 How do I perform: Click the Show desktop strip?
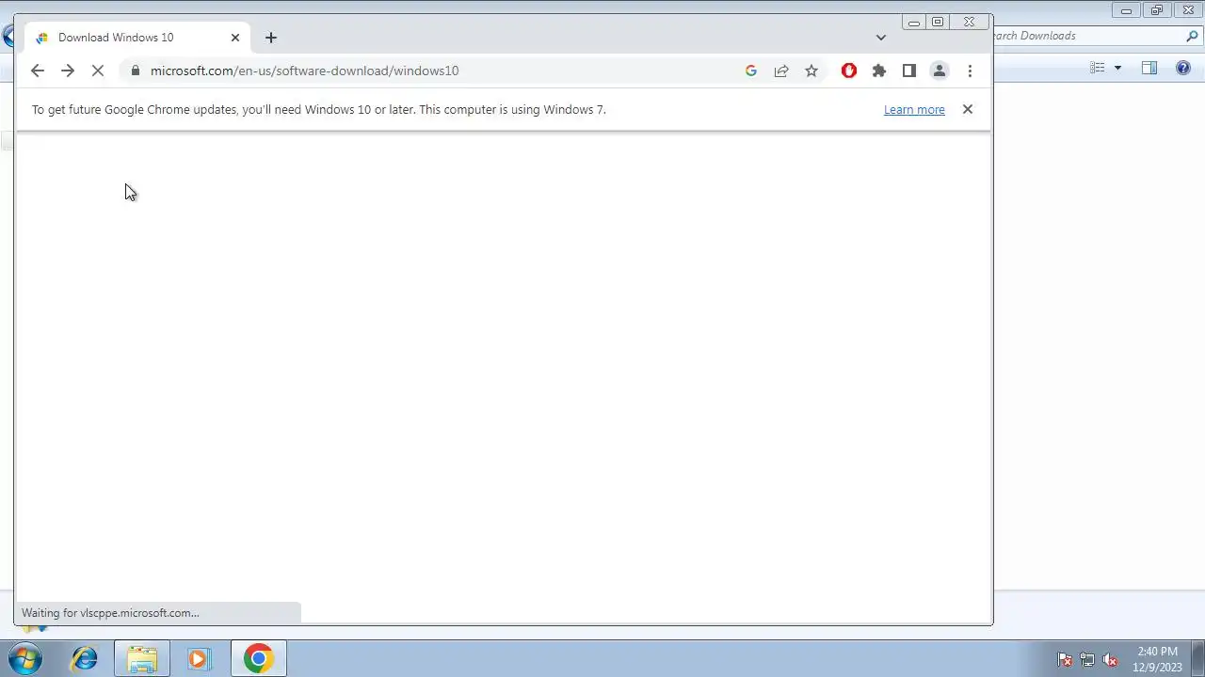(x=1198, y=659)
